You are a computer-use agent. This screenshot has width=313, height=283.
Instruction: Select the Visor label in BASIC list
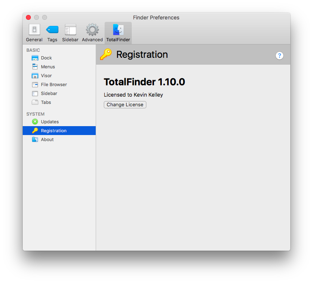click(46, 76)
